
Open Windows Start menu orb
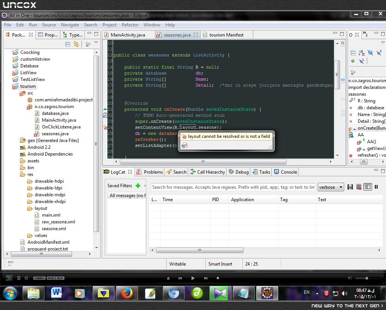pyautogui.click(x=10, y=293)
